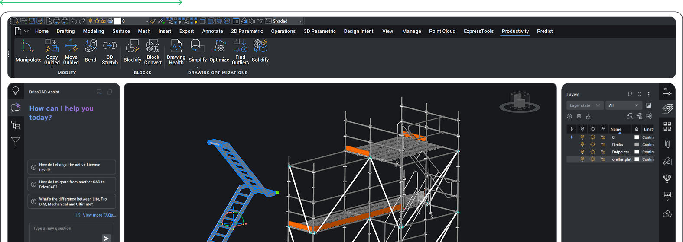683x242 pixels.
Task: Open the Point Cloud ribbon tab
Action: [442, 31]
